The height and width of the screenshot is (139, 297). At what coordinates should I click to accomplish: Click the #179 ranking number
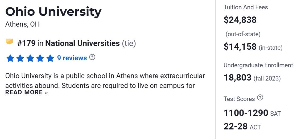pyautogui.click(x=26, y=43)
